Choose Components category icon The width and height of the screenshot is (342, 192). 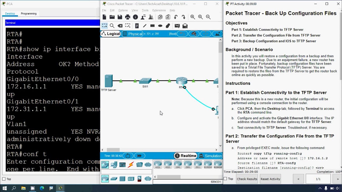tap(122, 165)
